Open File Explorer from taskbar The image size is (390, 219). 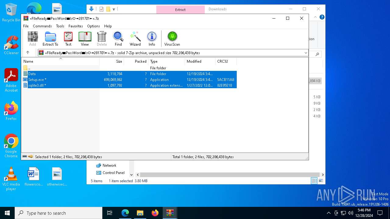point(140,213)
